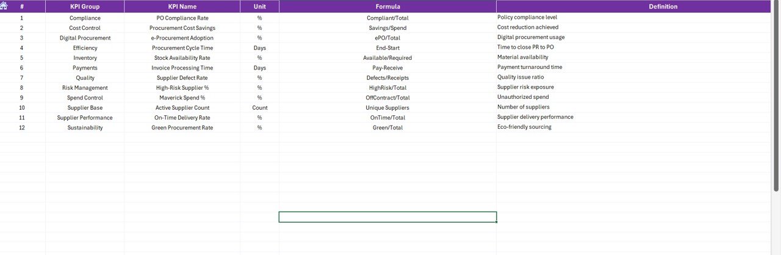This screenshot has height=255, width=781.
Task: Select the PO Compliance Rate cell
Action: click(182, 18)
